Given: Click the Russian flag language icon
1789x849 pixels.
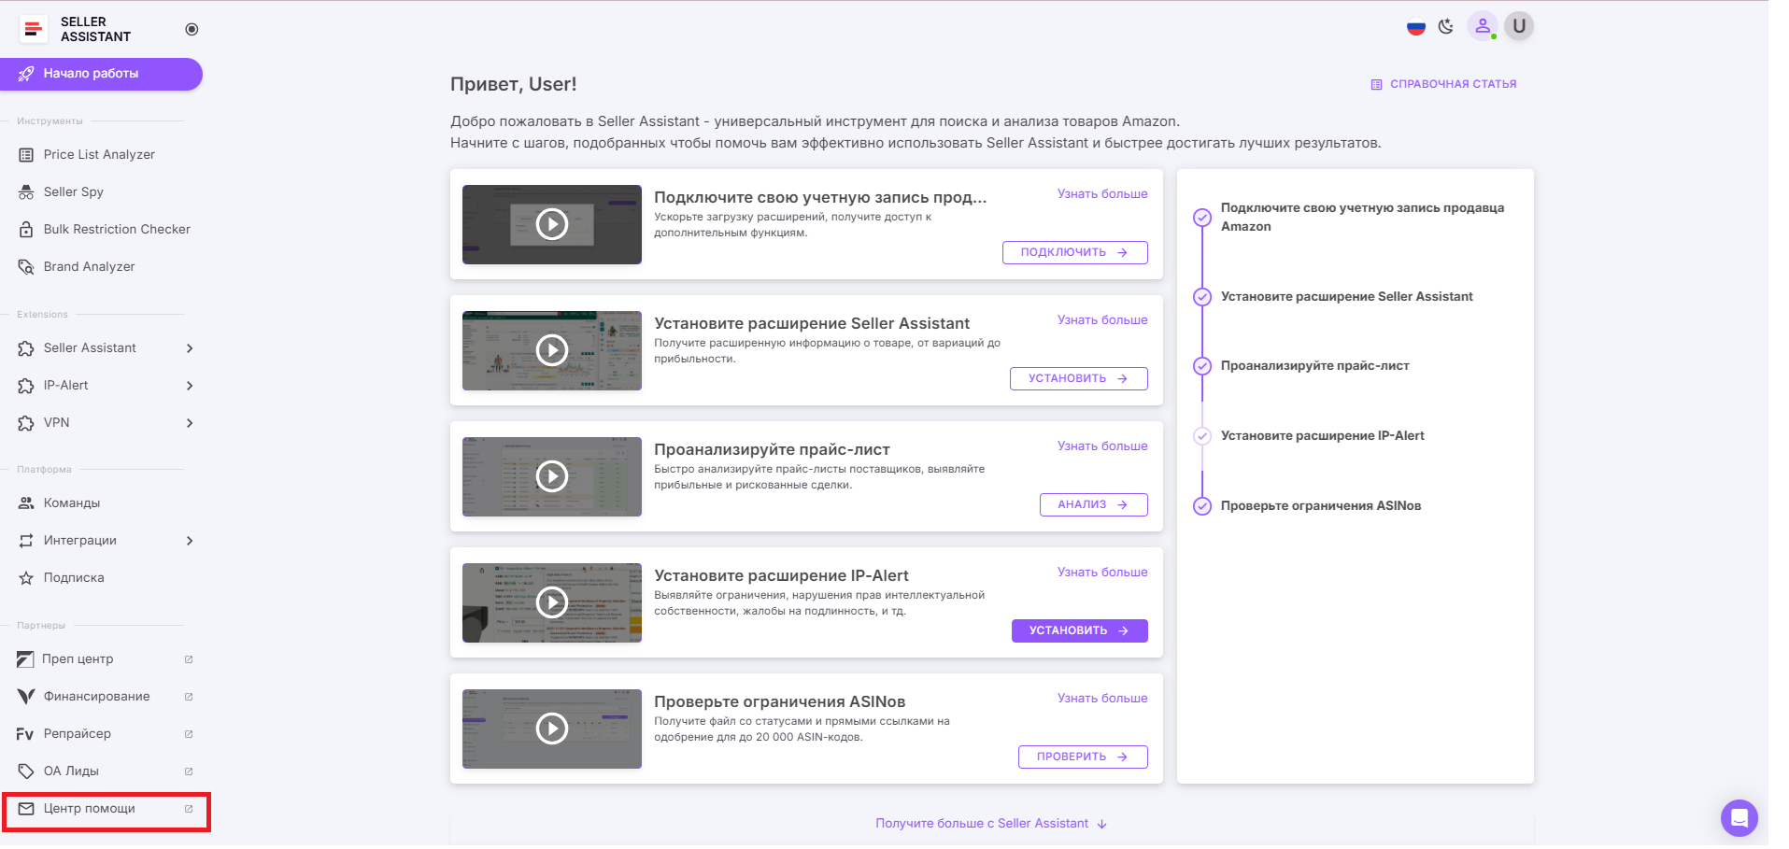Looking at the screenshot, I should pos(1415,27).
